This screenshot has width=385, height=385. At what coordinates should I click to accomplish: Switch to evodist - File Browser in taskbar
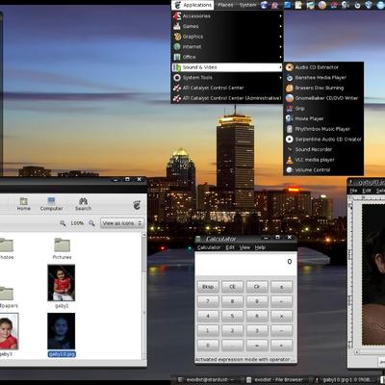[274, 380]
